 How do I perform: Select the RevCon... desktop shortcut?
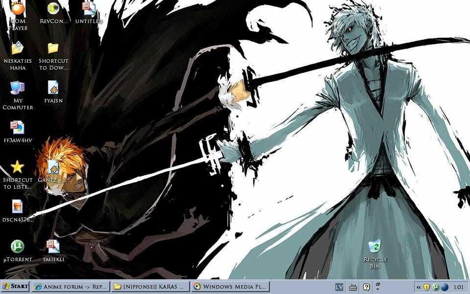tap(53, 8)
